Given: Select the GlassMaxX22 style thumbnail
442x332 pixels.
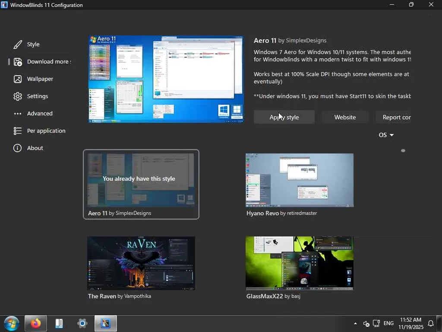Looking at the screenshot, I should 300,263.
